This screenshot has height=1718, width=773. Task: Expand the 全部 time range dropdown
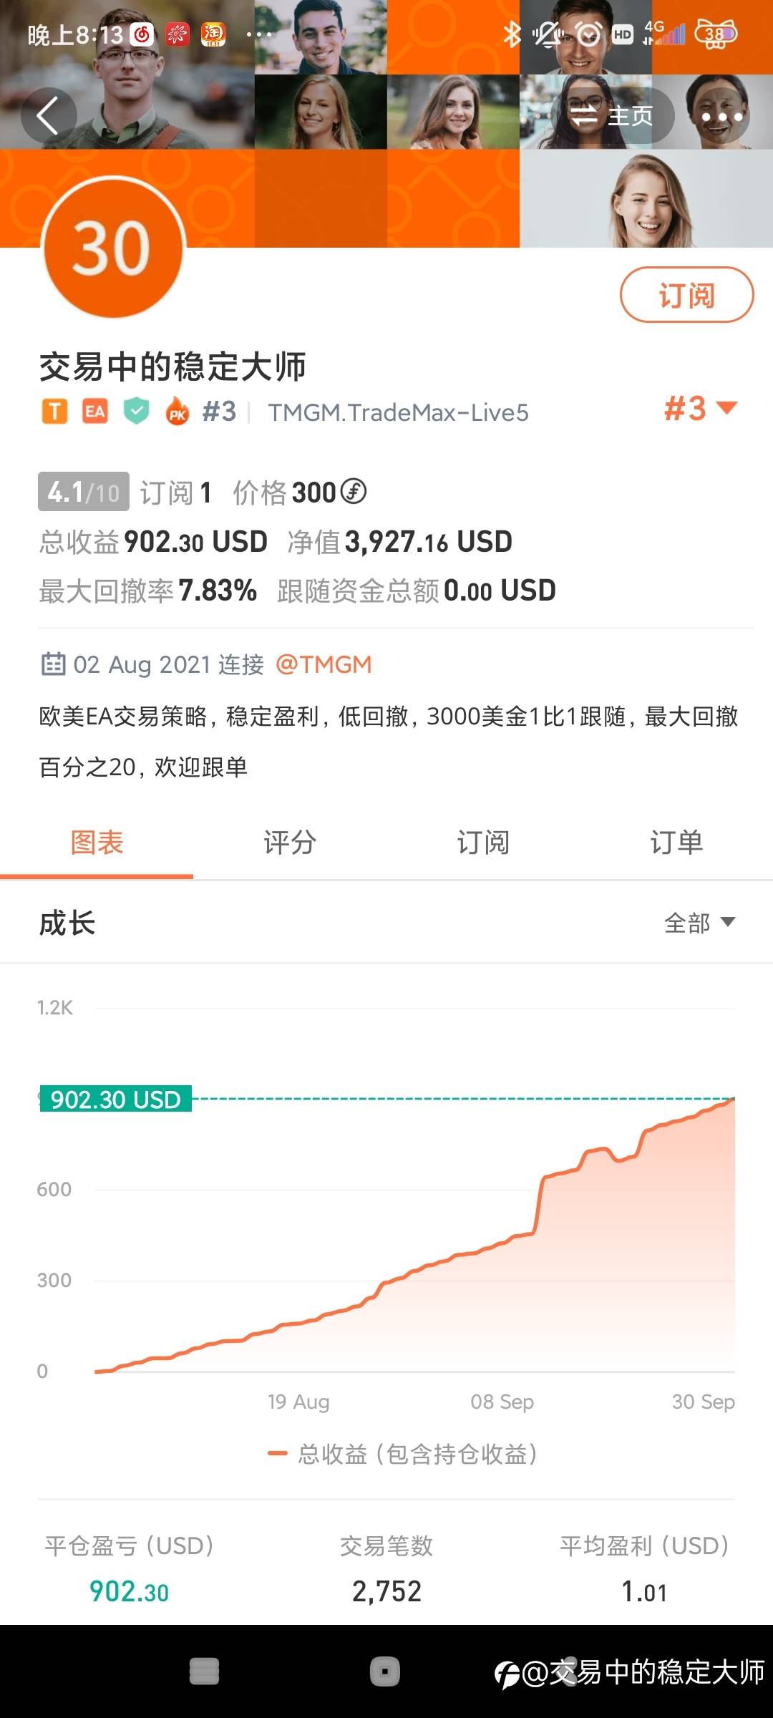[699, 923]
